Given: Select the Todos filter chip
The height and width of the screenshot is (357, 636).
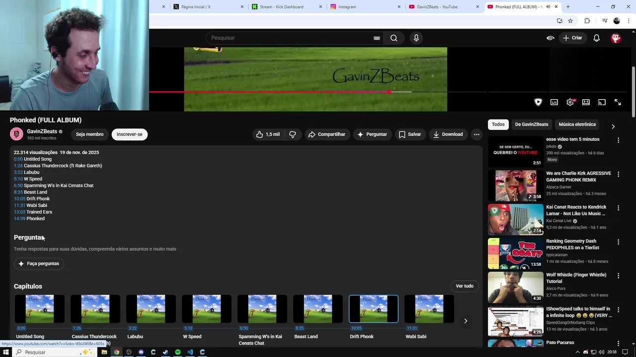Looking at the screenshot, I should pos(498,124).
